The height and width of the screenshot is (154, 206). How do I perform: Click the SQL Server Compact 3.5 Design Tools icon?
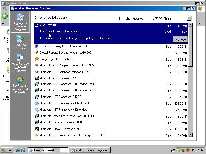[x=37, y=135]
